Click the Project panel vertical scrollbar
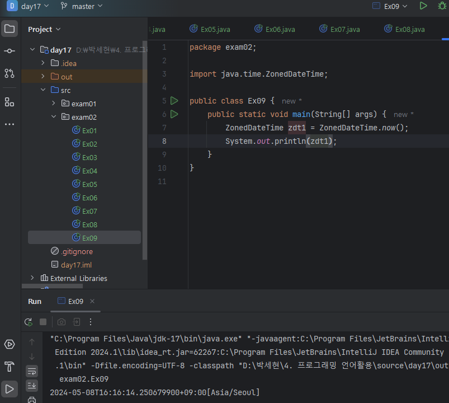 [x=145, y=150]
